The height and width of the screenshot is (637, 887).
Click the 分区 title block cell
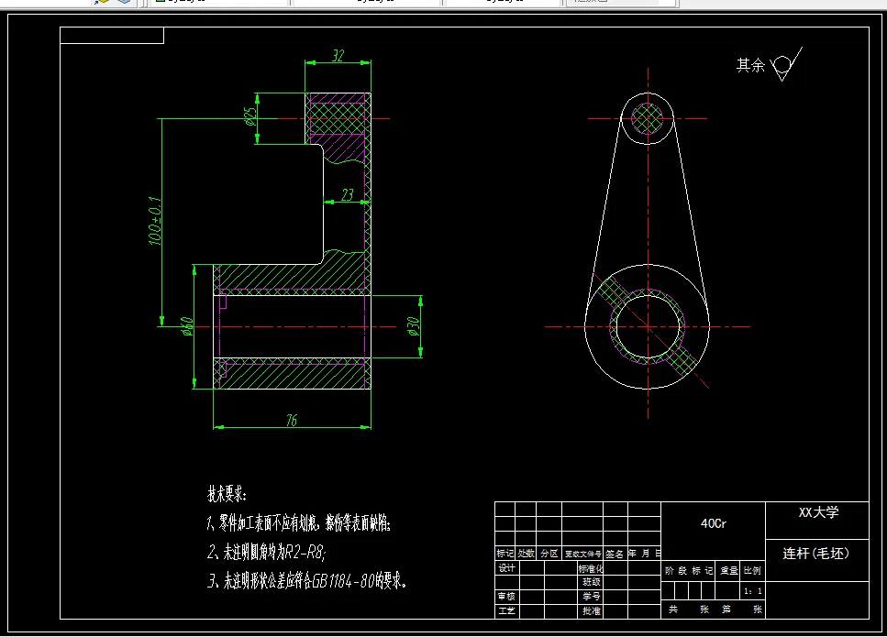tap(549, 554)
